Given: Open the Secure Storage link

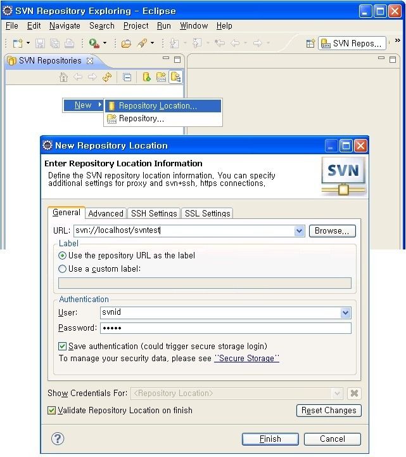Looking at the screenshot, I should click(x=246, y=358).
